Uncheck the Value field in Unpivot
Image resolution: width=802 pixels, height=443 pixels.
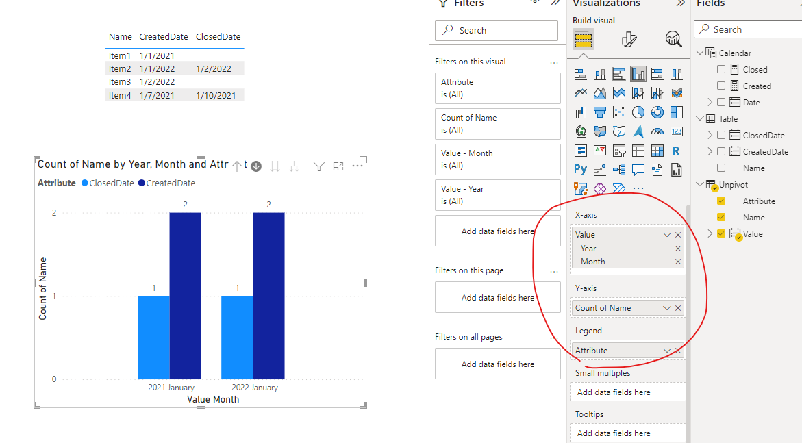coord(721,233)
